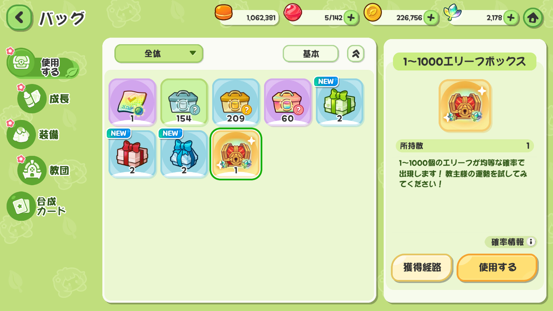
Task: Go back using the arrow button
Action: [20, 18]
